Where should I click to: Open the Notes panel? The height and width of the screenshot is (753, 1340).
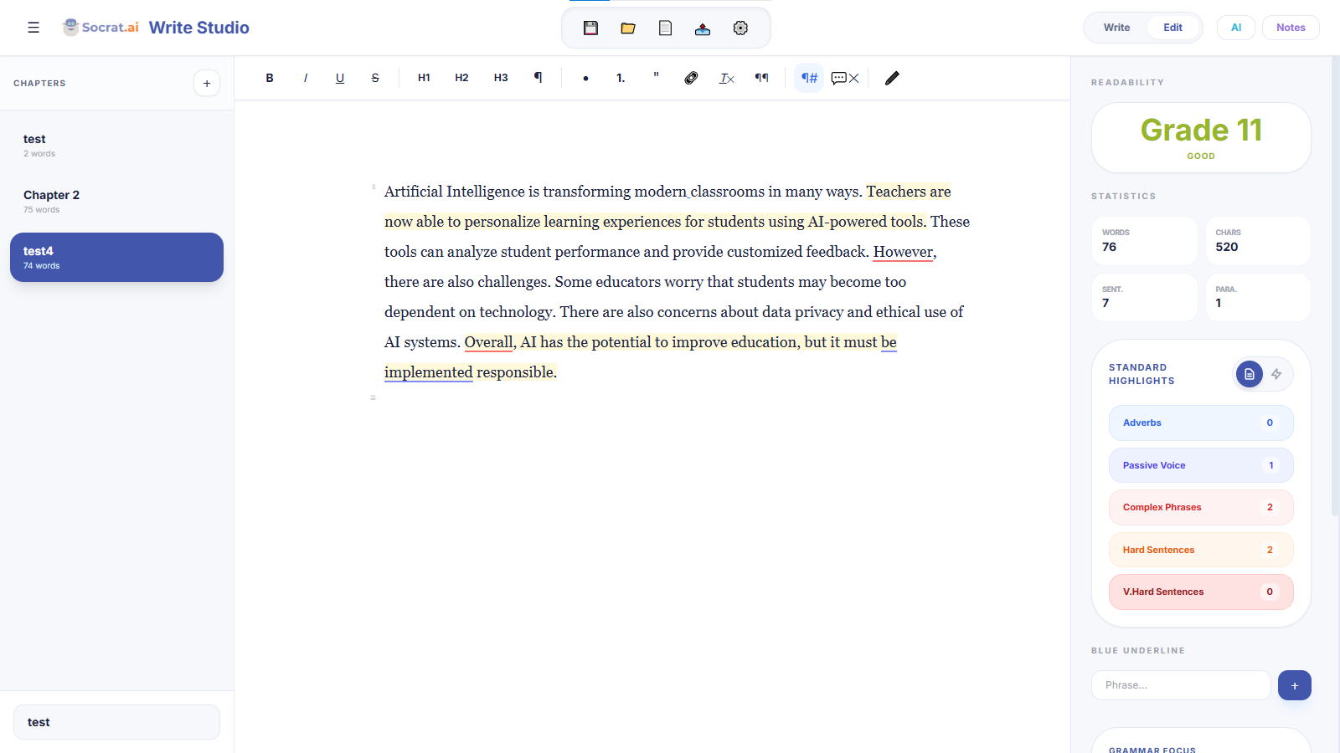1290,27
